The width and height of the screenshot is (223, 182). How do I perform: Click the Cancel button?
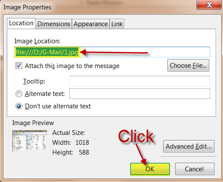(195, 169)
